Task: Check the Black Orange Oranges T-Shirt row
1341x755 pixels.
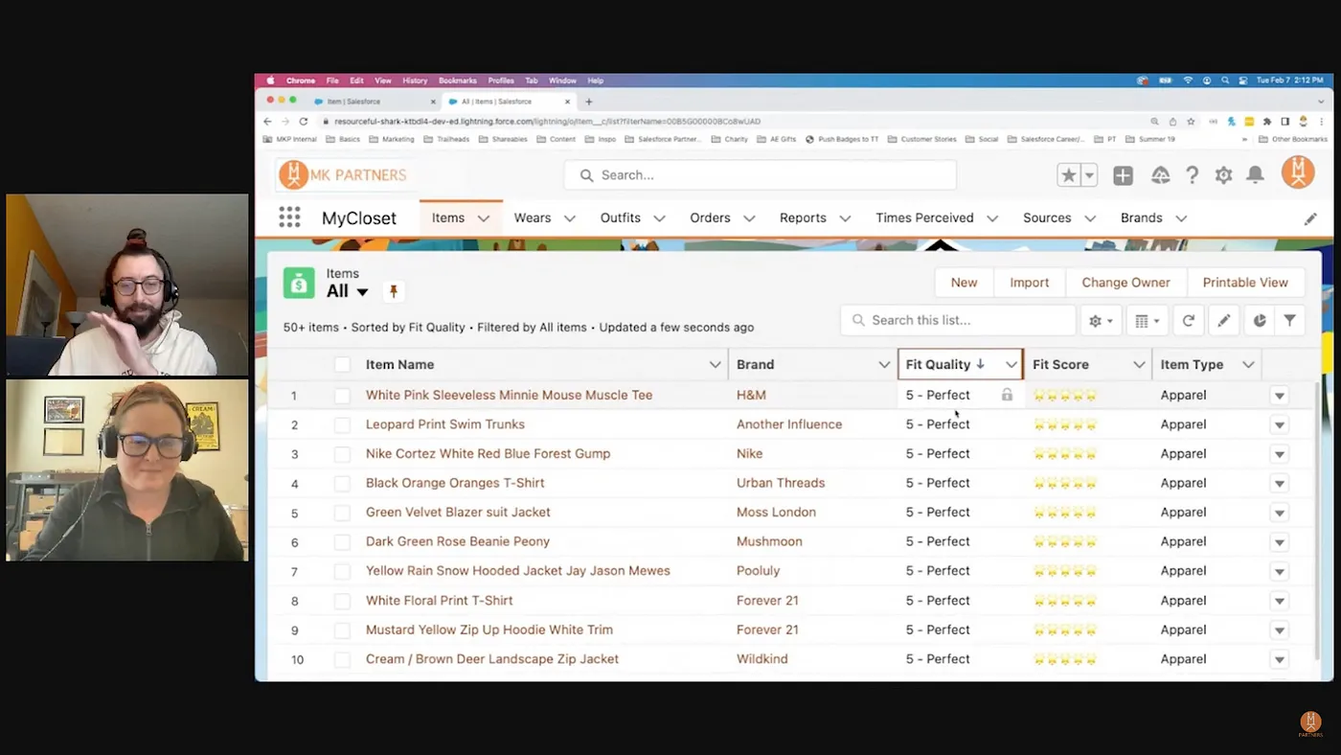Action: point(342,483)
